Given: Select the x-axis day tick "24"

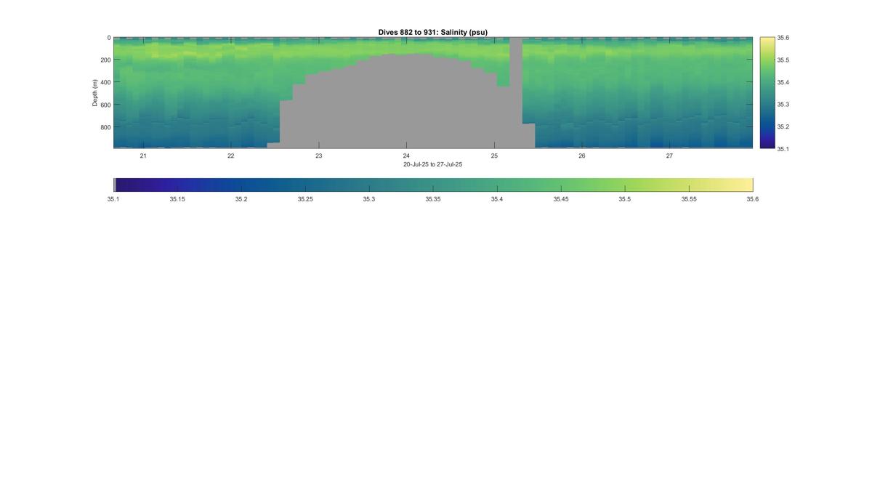Looking at the screenshot, I should (x=406, y=156).
